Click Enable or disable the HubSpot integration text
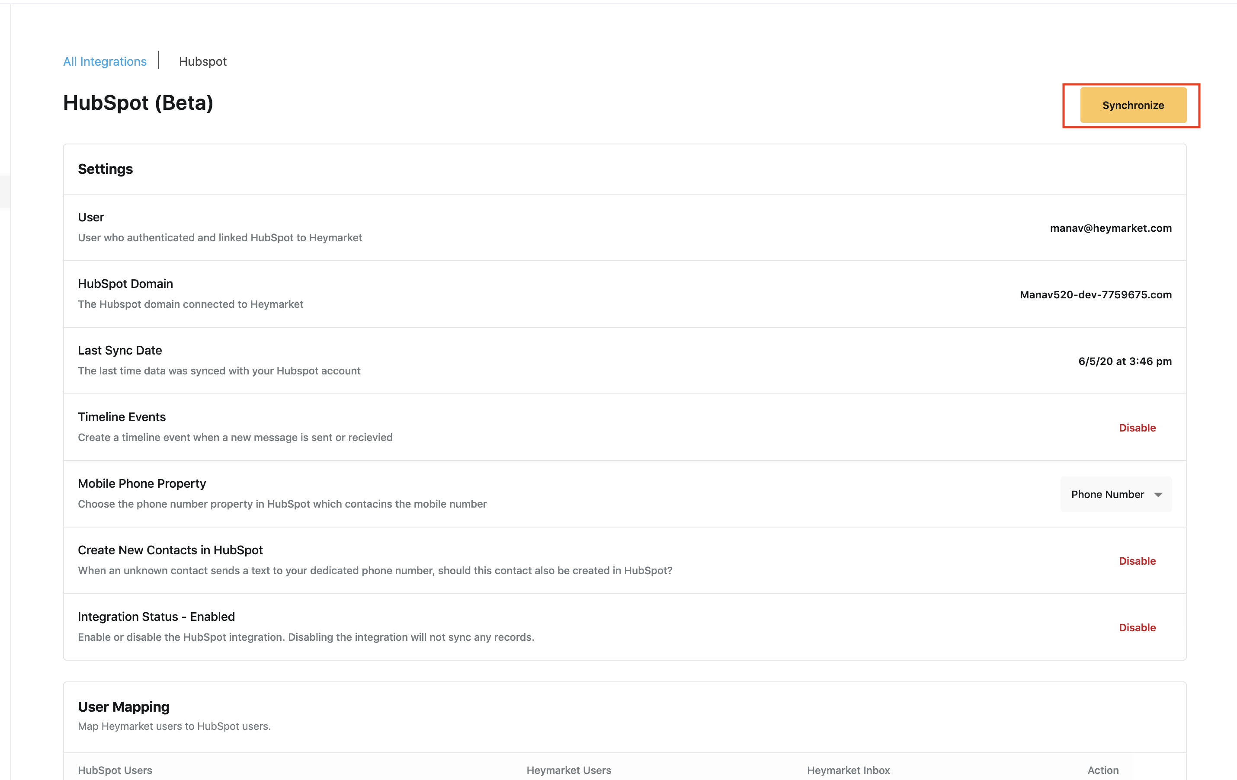The width and height of the screenshot is (1237, 780). tap(306, 637)
